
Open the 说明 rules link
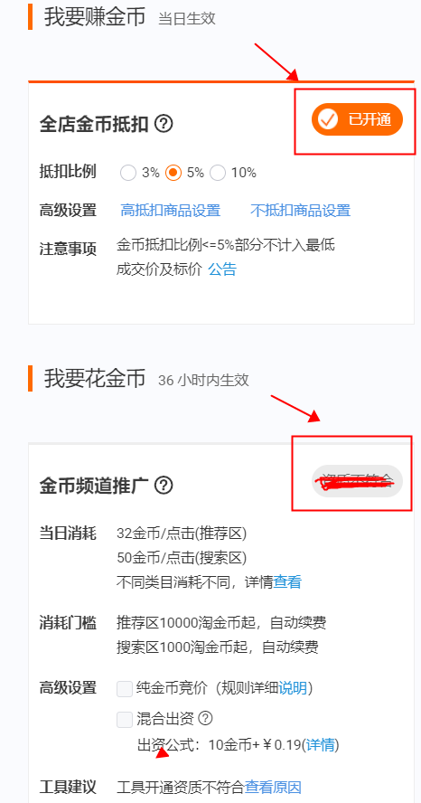point(293,688)
